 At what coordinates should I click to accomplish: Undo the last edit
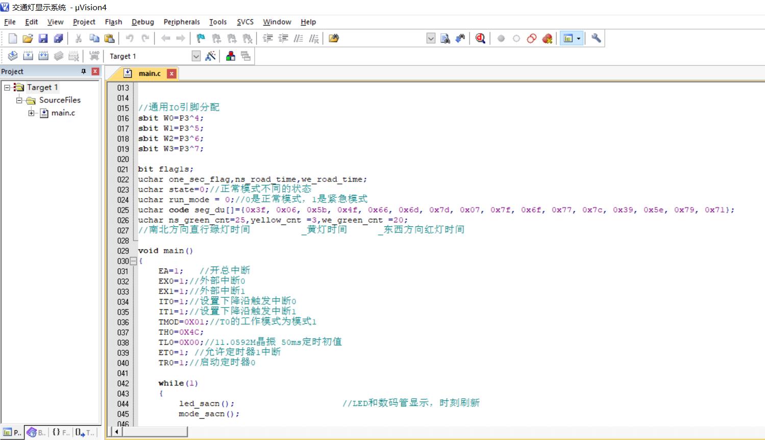130,38
